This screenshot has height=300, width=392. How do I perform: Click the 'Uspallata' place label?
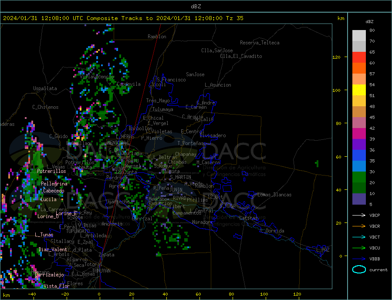(x=45, y=88)
